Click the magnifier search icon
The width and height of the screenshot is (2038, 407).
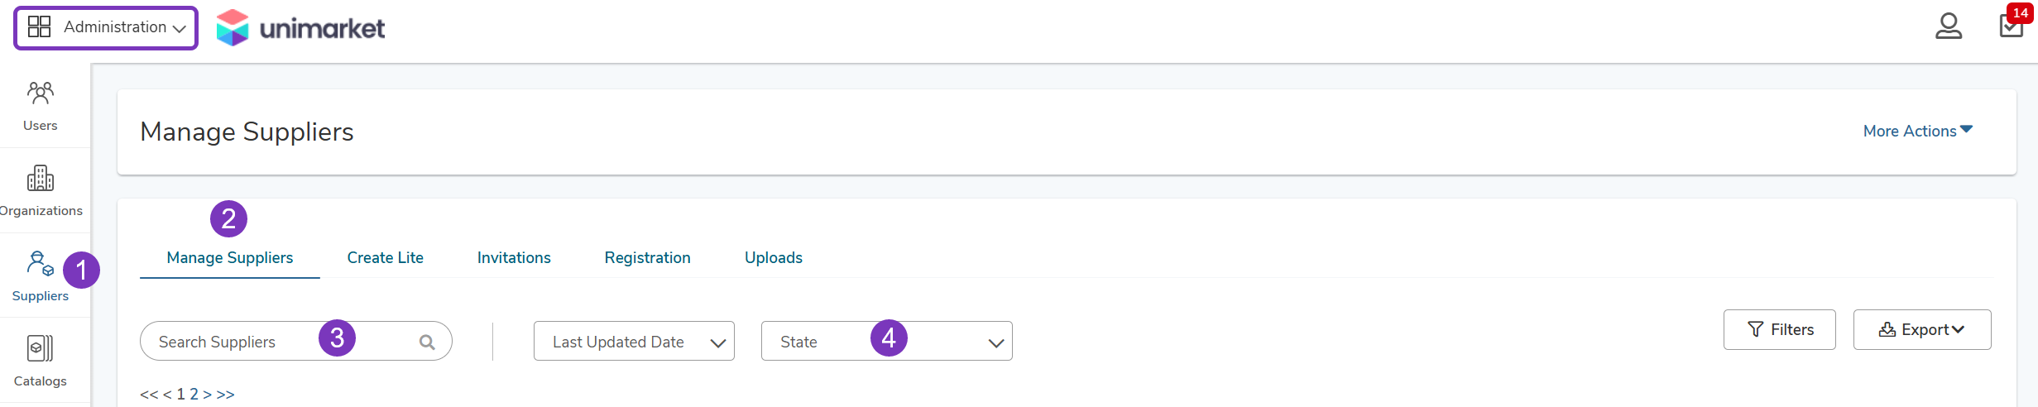point(427,342)
